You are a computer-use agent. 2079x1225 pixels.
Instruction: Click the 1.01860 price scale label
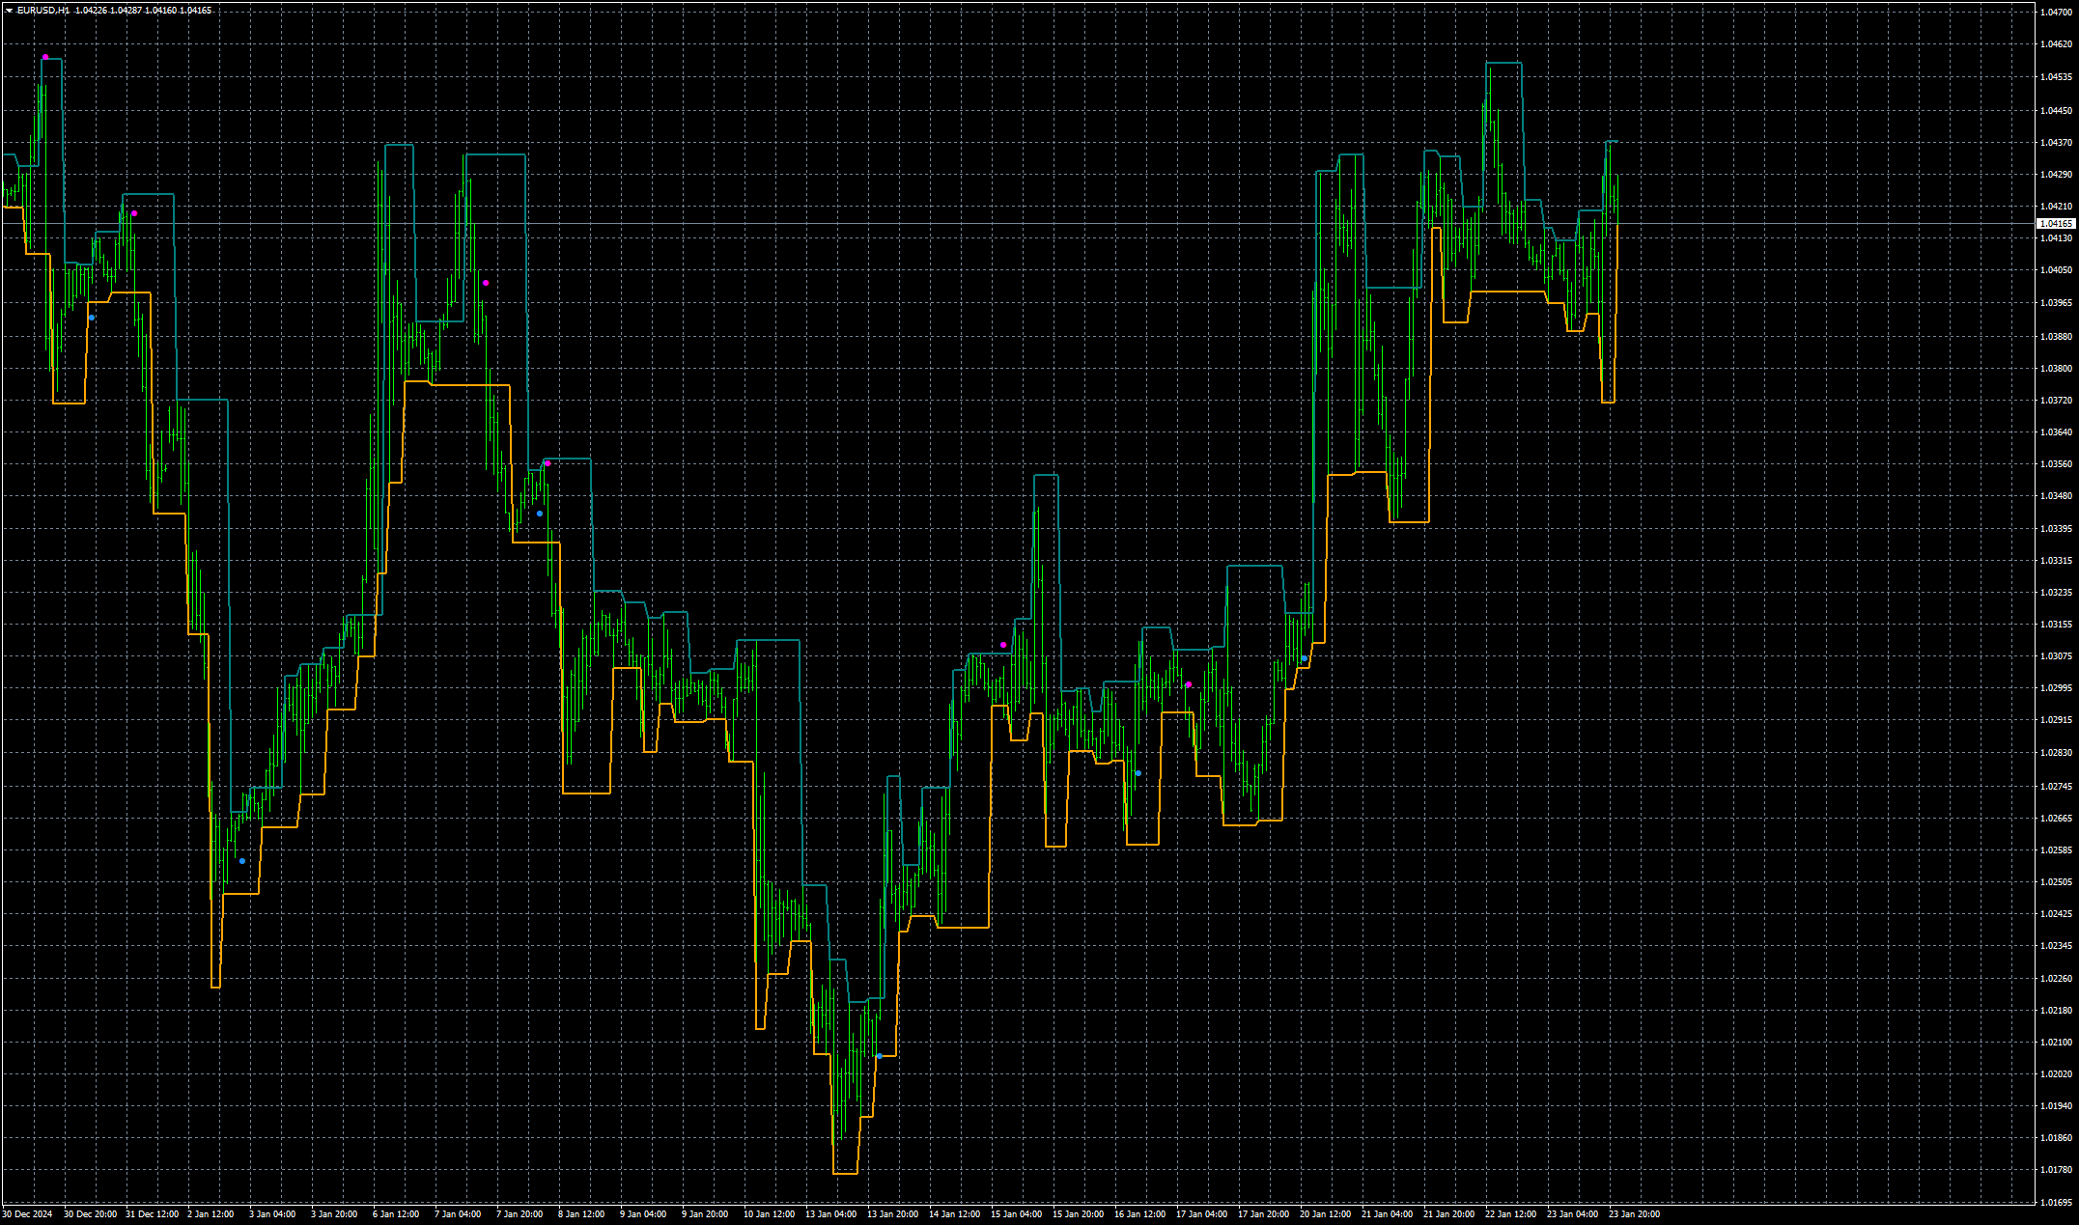[x=2057, y=1138]
